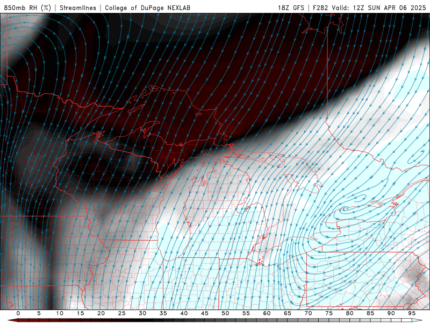Click the legend value "70"
Viewport: 430px width, 323px height.
(x=308, y=313)
